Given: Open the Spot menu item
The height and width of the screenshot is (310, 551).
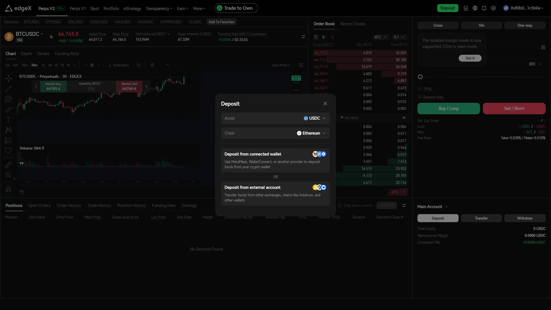Looking at the screenshot, I should pos(94,9).
